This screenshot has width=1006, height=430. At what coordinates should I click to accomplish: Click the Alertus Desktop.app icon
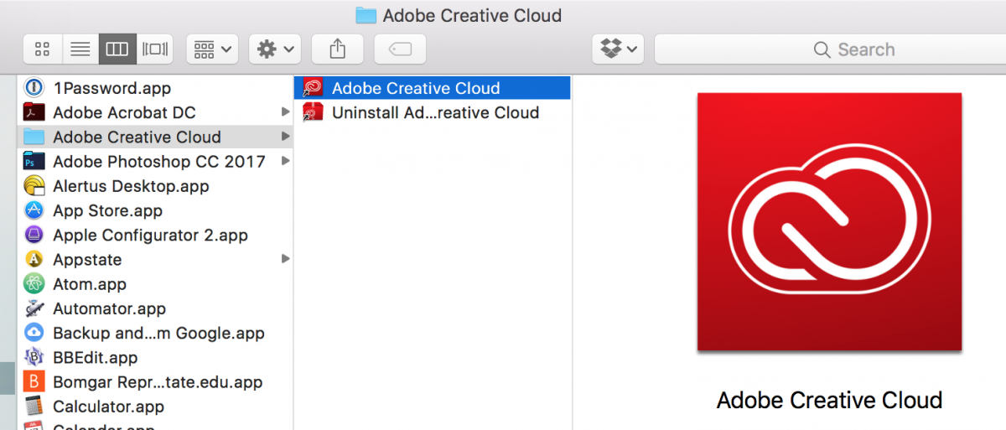pyautogui.click(x=34, y=186)
